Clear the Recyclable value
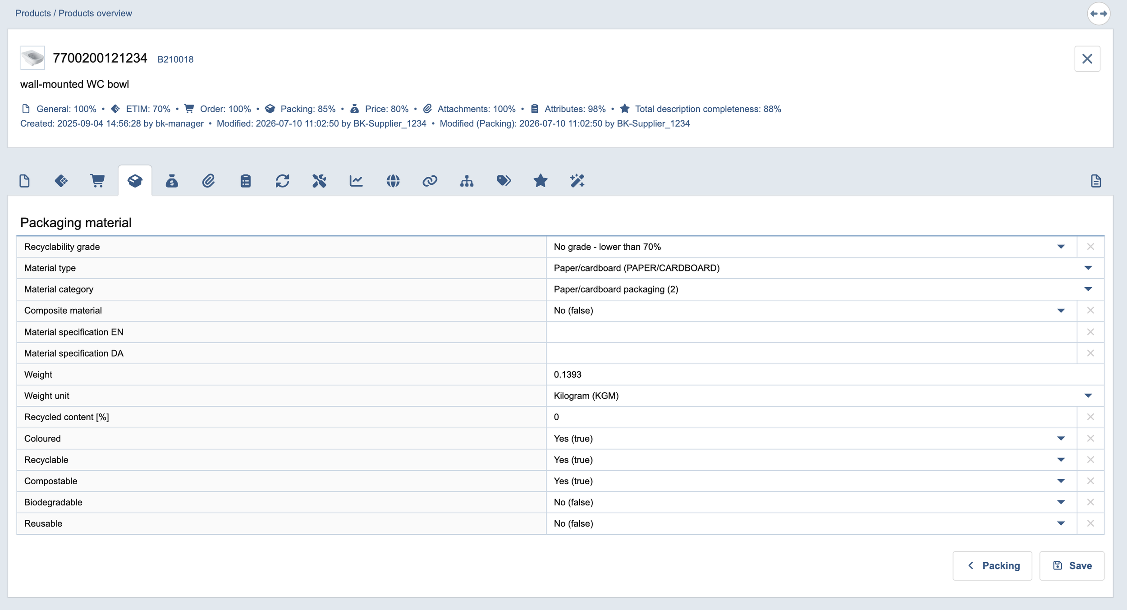 (x=1090, y=459)
